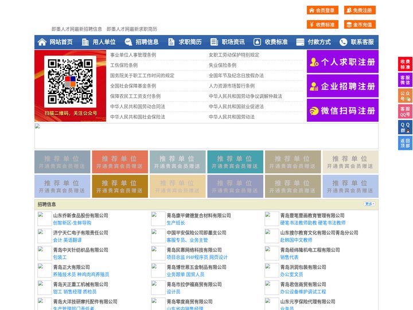Open 生产班长 job link

point(176,223)
